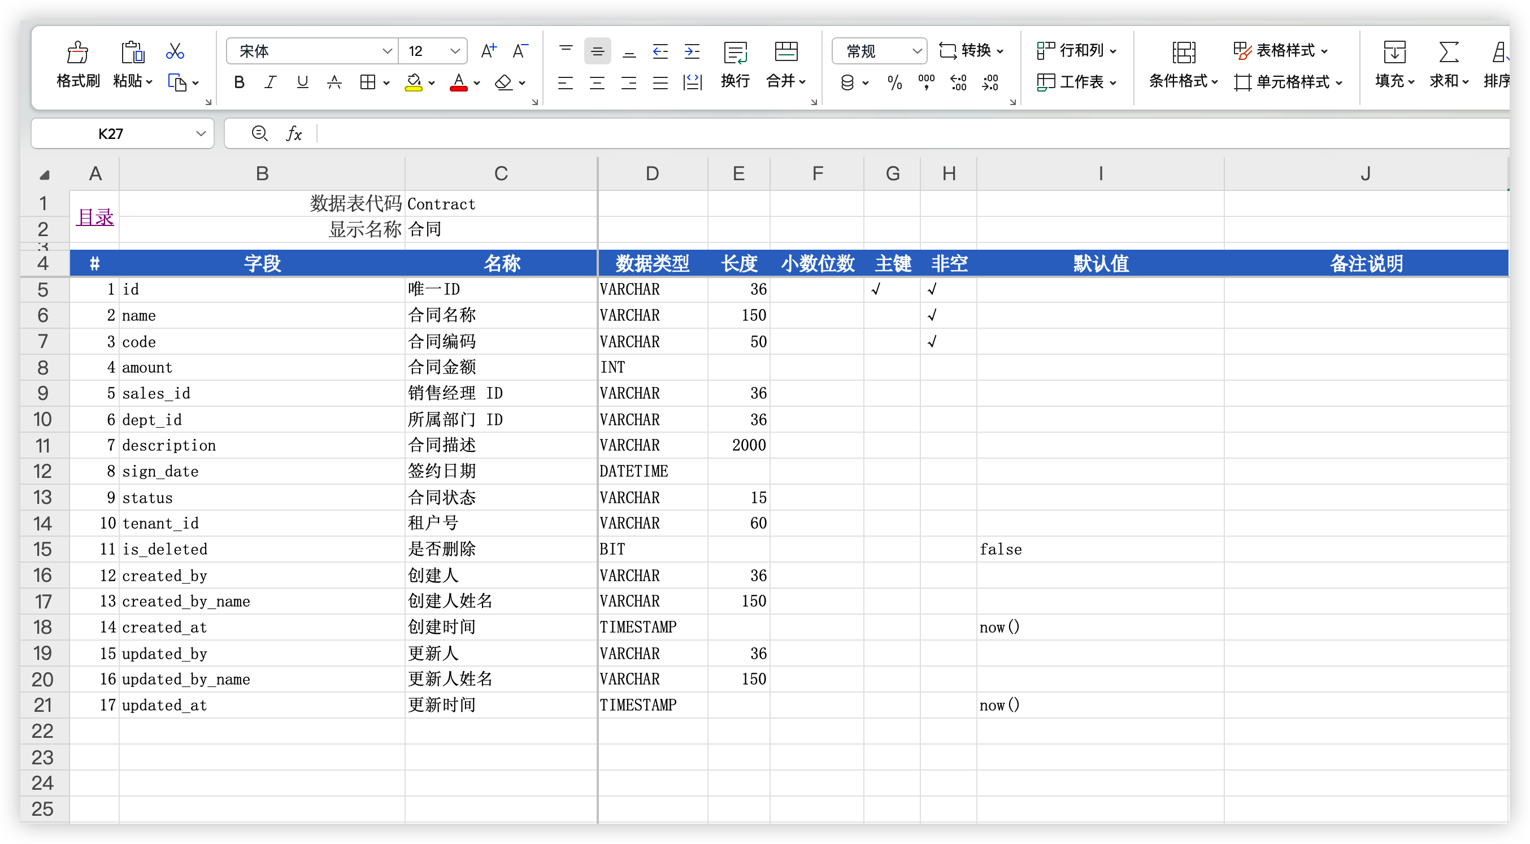The width and height of the screenshot is (1530, 844).
Task: Open the font name 宋体 dropdown
Action: [x=387, y=51]
